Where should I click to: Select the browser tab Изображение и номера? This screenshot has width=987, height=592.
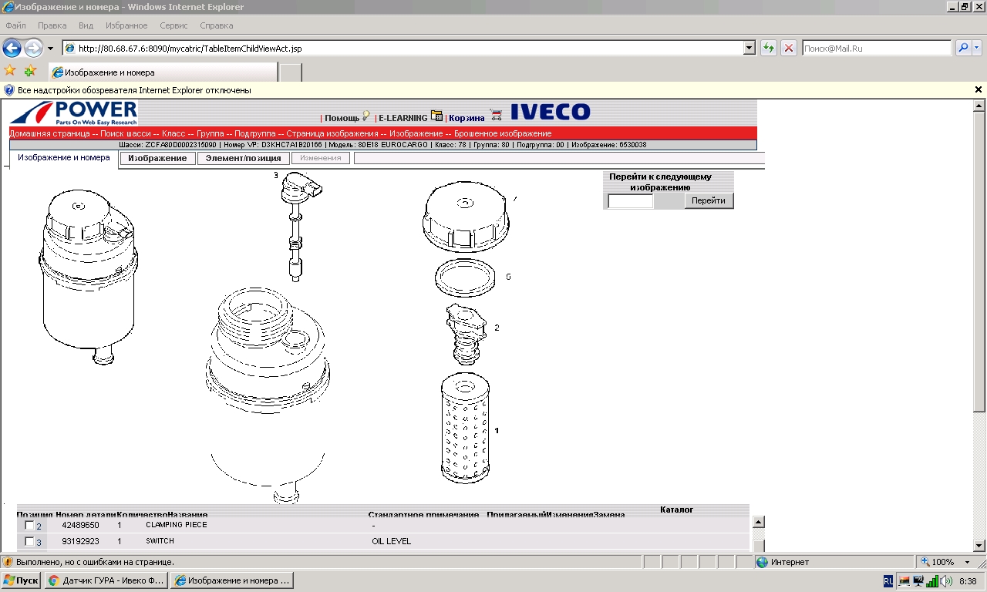pyautogui.click(x=163, y=72)
